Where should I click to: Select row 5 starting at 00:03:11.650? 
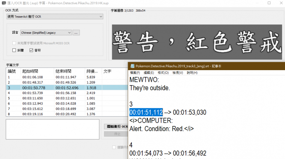point(67,98)
